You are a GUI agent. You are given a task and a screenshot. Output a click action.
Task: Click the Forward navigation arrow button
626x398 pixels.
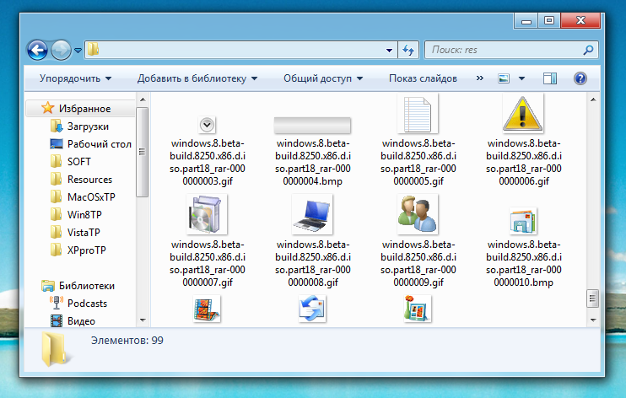coord(61,51)
